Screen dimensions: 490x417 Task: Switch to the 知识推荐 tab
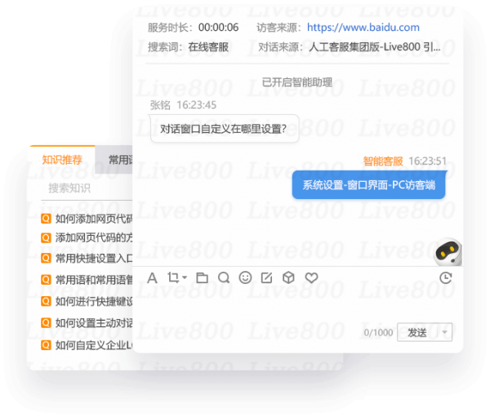pyautogui.click(x=62, y=160)
